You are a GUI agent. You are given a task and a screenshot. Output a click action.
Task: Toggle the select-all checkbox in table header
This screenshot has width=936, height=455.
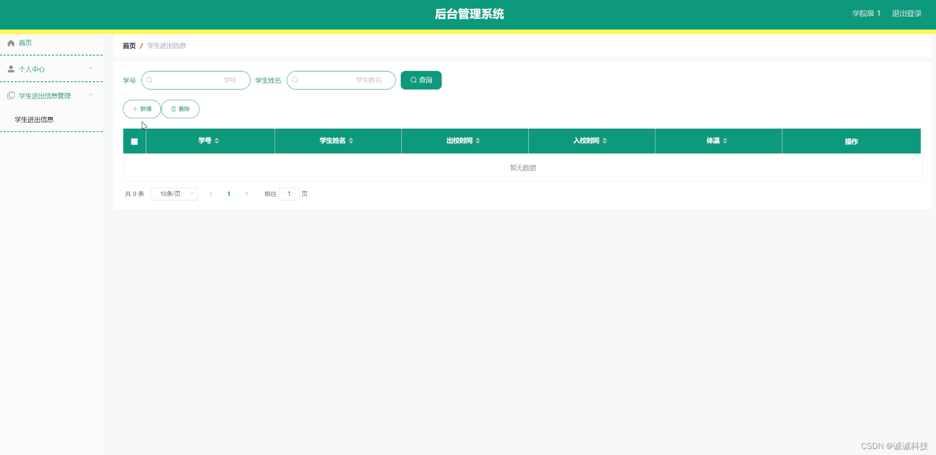(x=134, y=141)
